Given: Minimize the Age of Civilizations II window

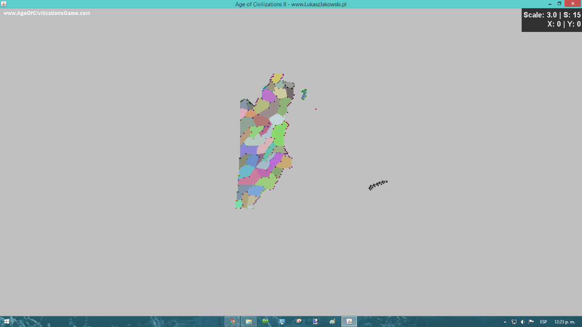Looking at the screenshot, I should 550,4.
